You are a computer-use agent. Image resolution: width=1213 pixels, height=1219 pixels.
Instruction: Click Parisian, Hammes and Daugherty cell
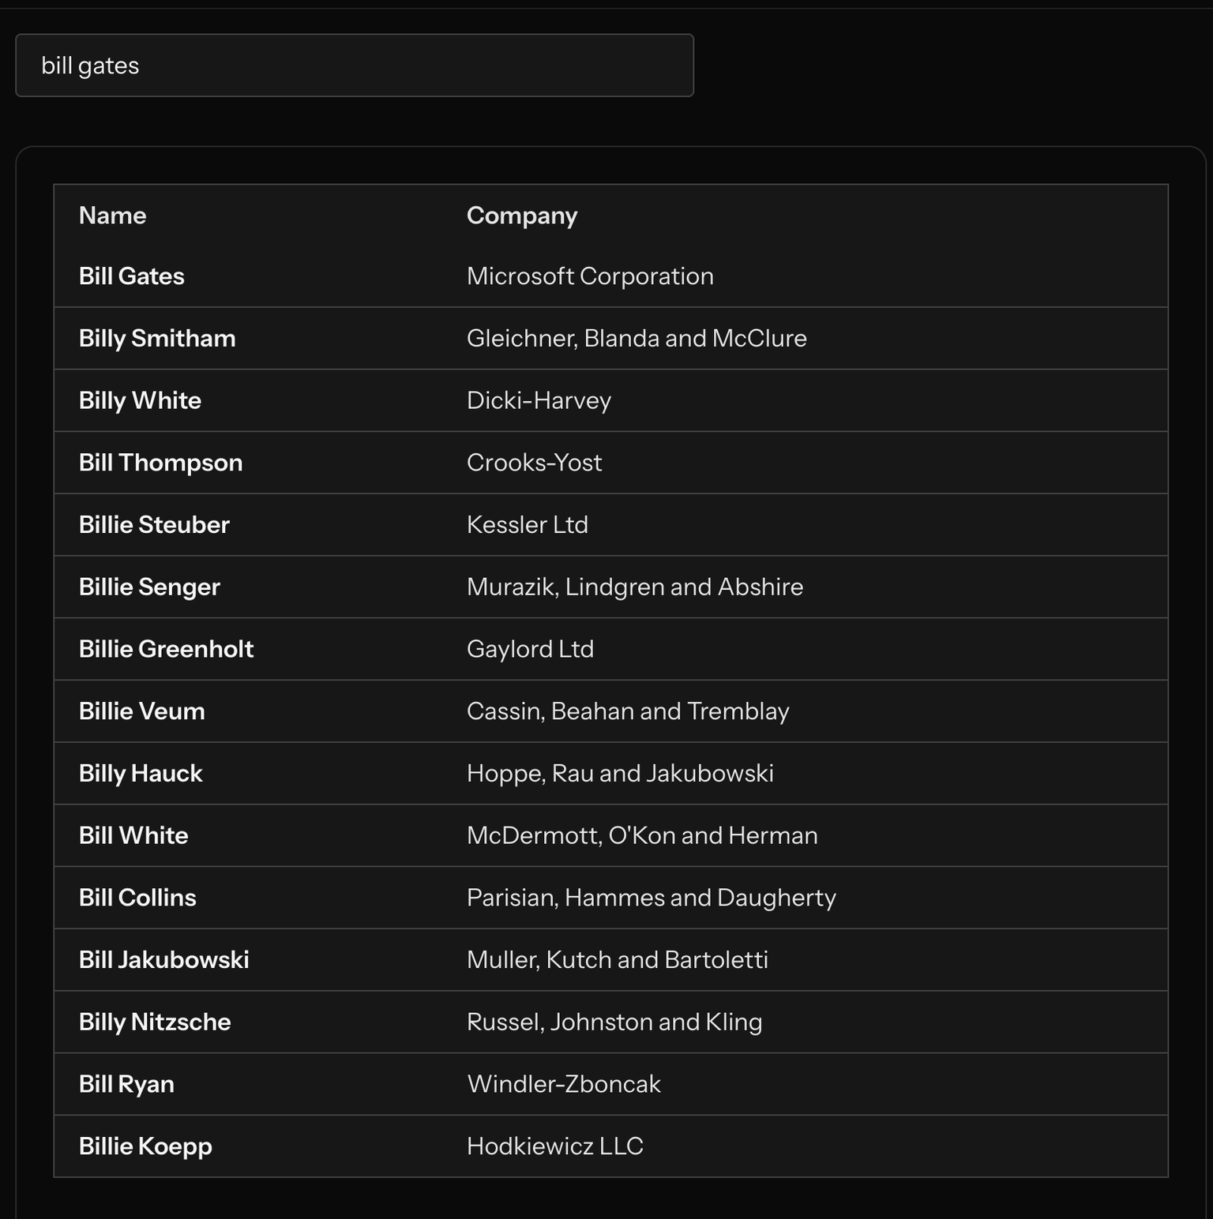(x=652, y=897)
